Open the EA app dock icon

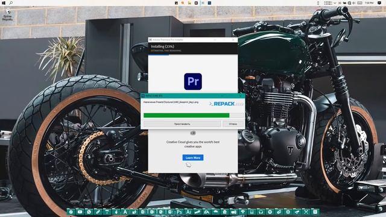click(206, 212)
